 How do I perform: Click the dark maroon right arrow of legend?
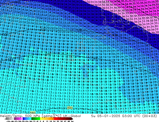[72, 119]
